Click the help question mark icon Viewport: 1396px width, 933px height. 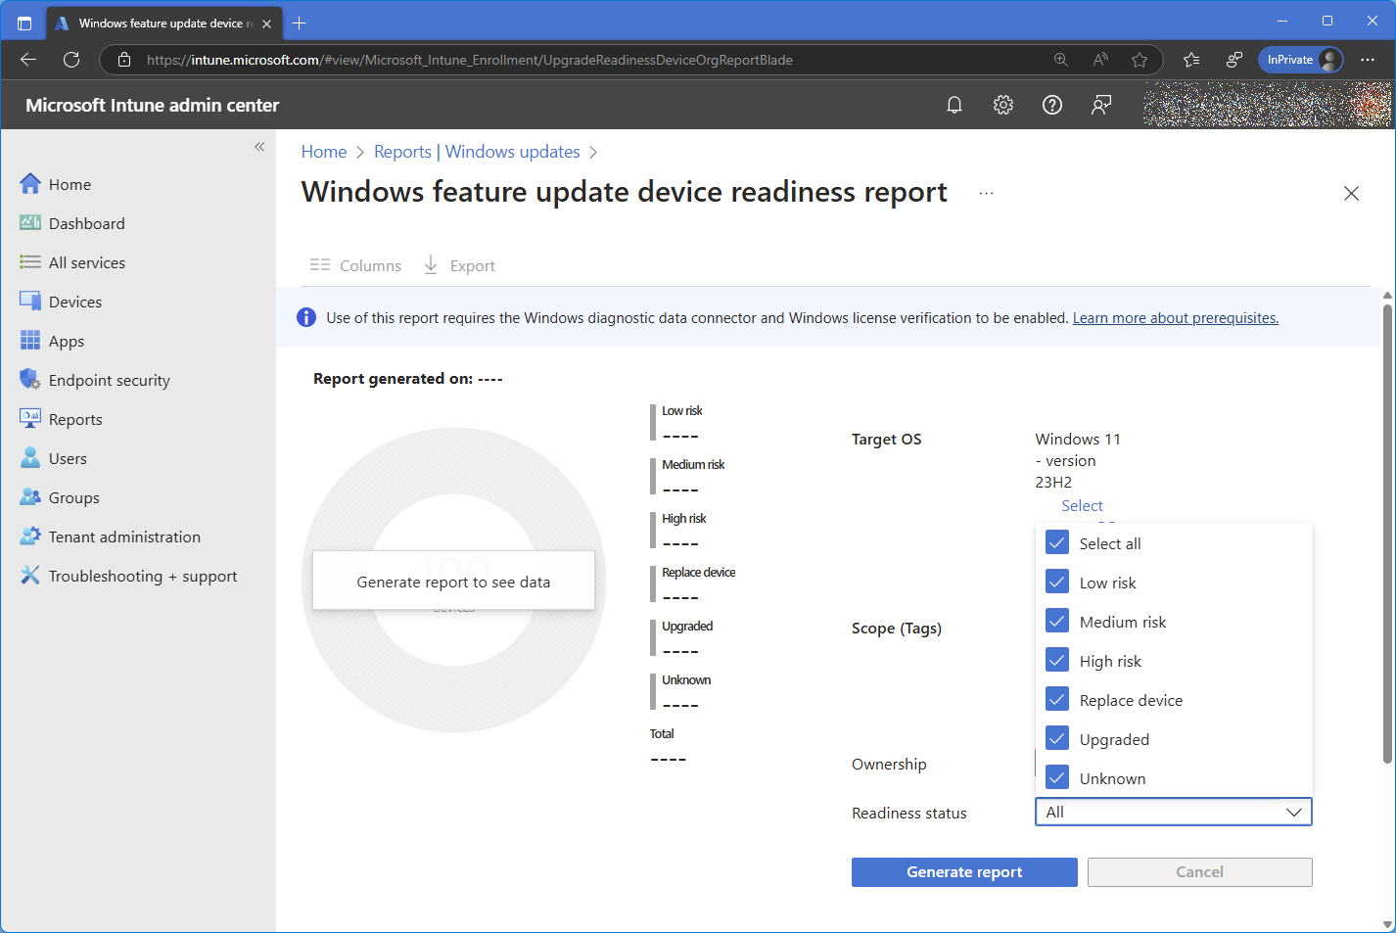point(1052,105)
